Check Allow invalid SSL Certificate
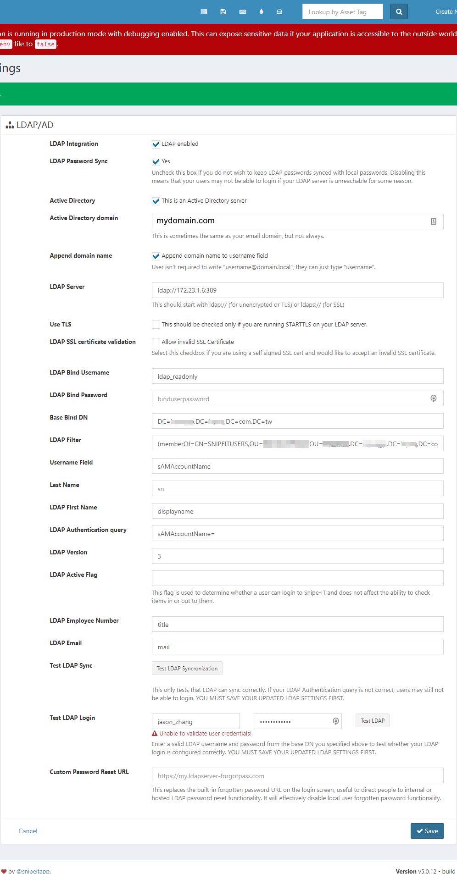This screenshot has height=874, width=457. coord(156,342)
